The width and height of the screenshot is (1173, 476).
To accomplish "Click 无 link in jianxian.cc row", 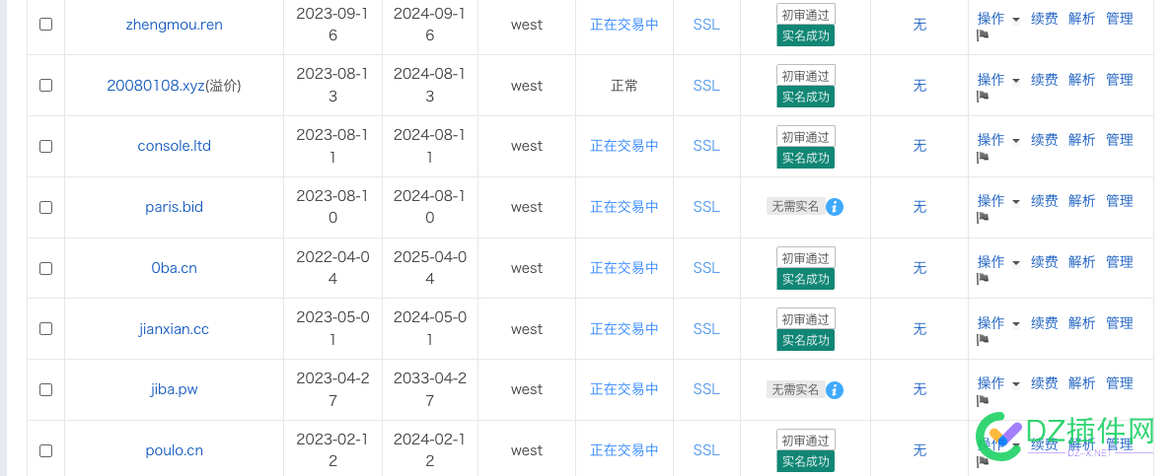I will point(919,329).
